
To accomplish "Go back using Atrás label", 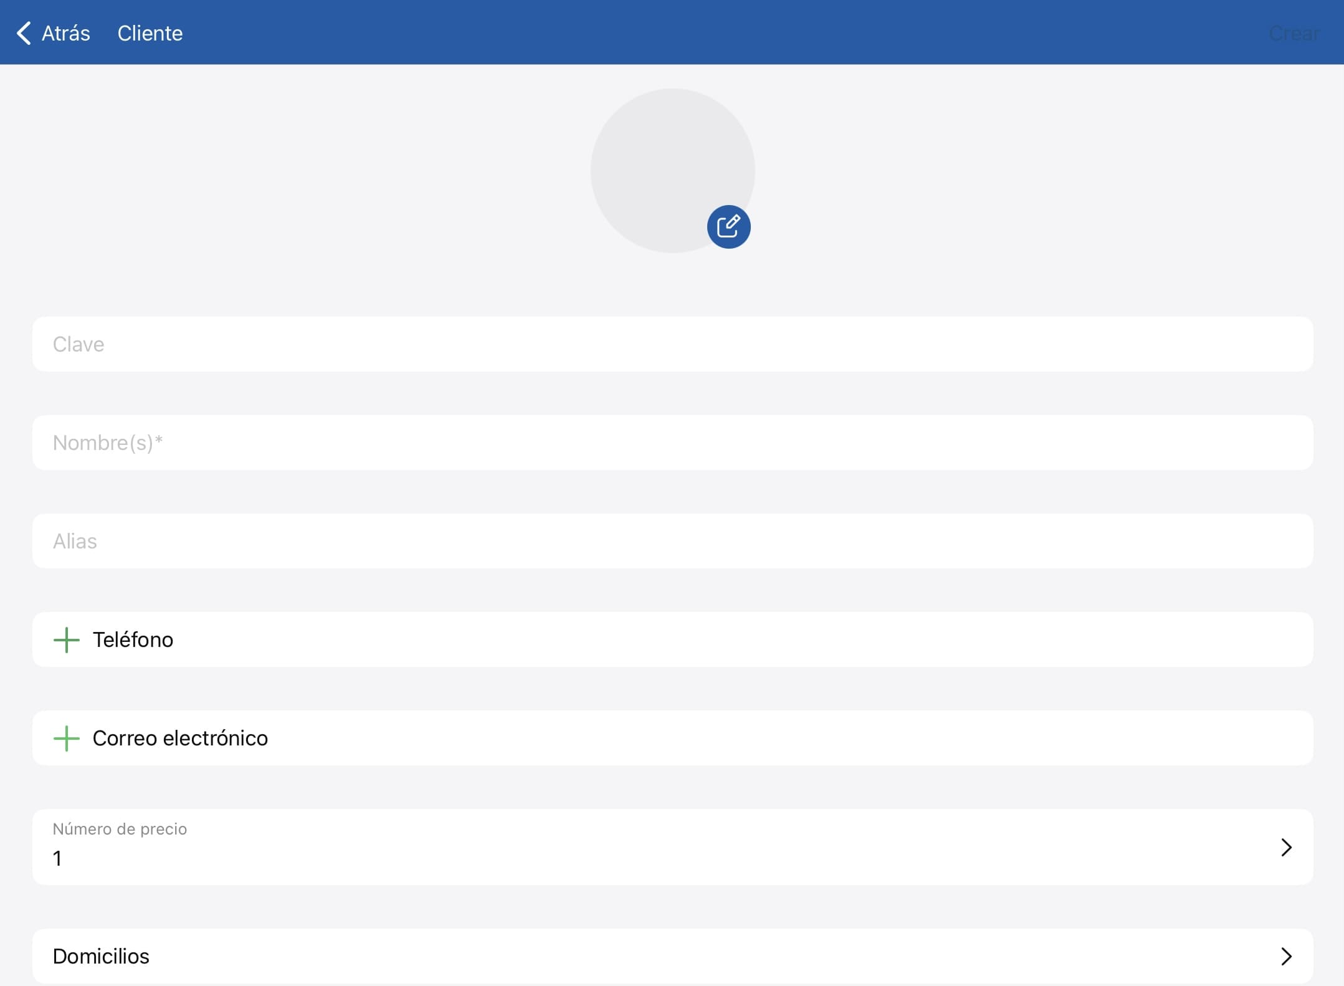I will tap(65, 33).
